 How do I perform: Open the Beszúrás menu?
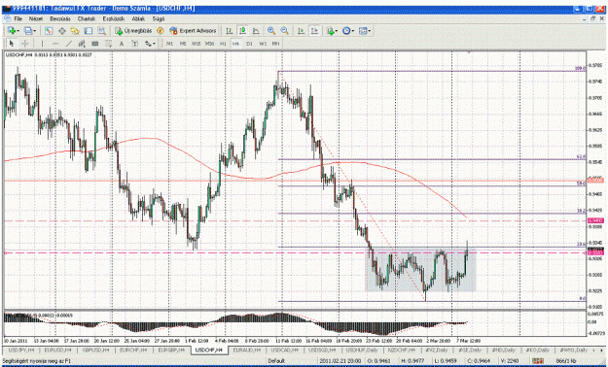tap(60, 18)
